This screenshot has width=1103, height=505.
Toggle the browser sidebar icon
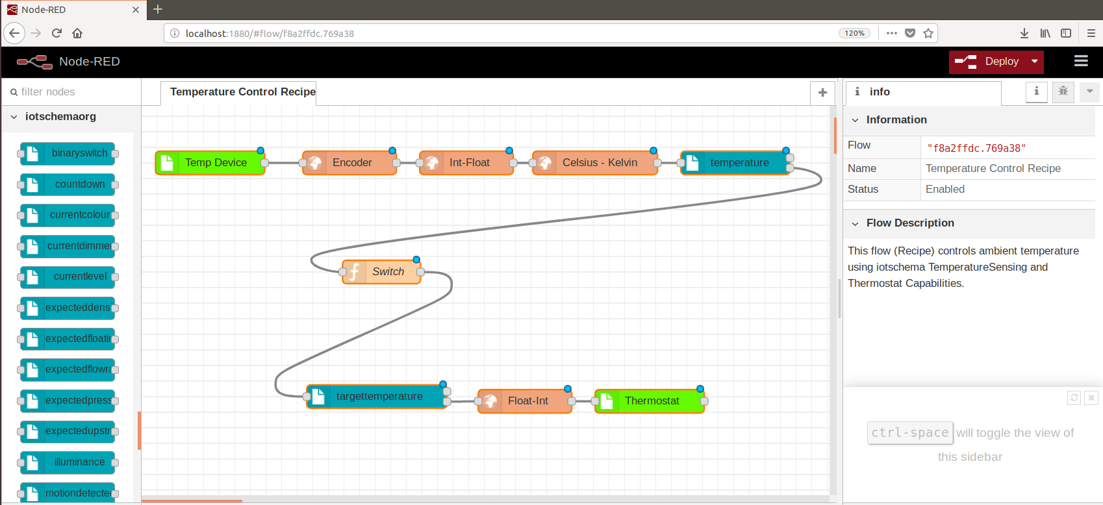pos(1066,33)
